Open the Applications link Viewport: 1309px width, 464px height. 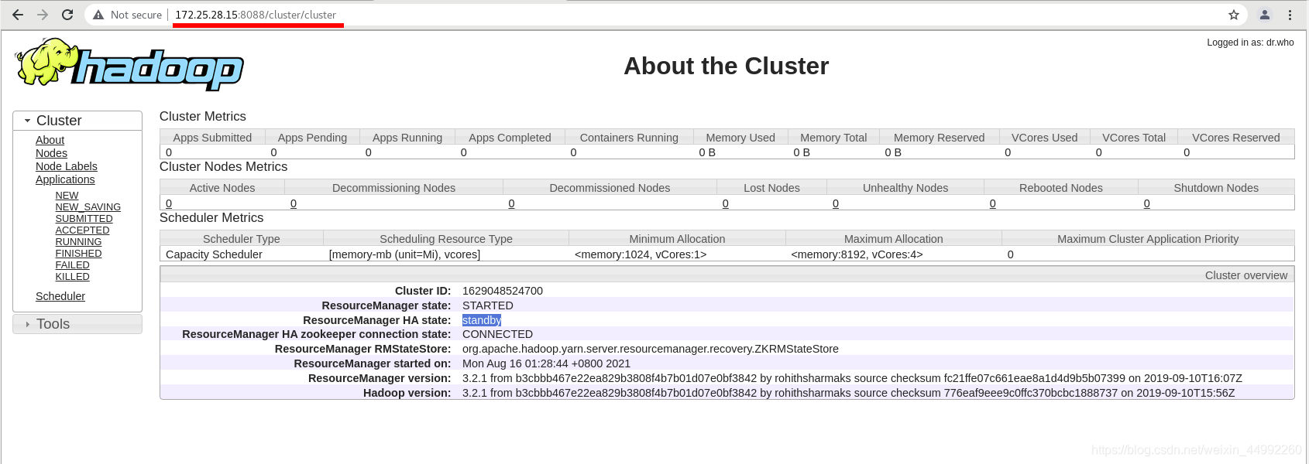click(x=65, y=179)
